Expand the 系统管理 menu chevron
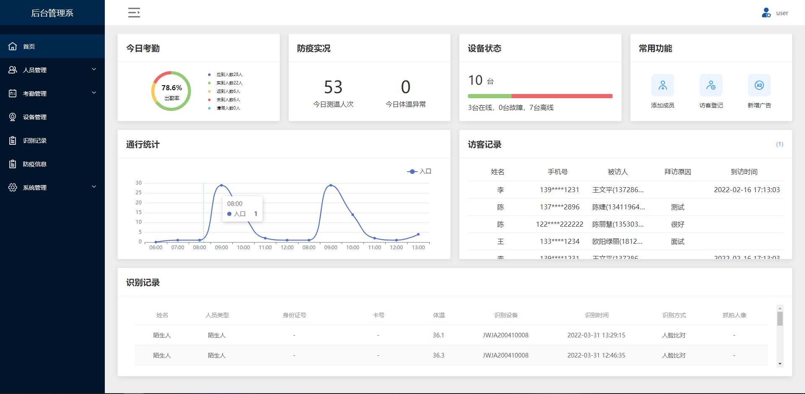This screenshot has width=805, height=394. coord(94,187)
